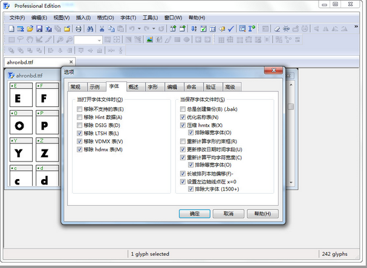Click the Save (floppy disk) toolbar icon
Image resolution: width=367 pixels, height=268 pixels.
pos(39,28)
